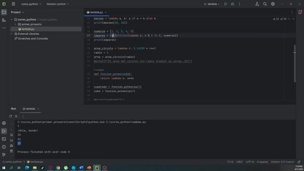This screenshot has width=304, height=171.
Task: Expand the primer_proyecto folder
Action: click(x=16, y=24)
